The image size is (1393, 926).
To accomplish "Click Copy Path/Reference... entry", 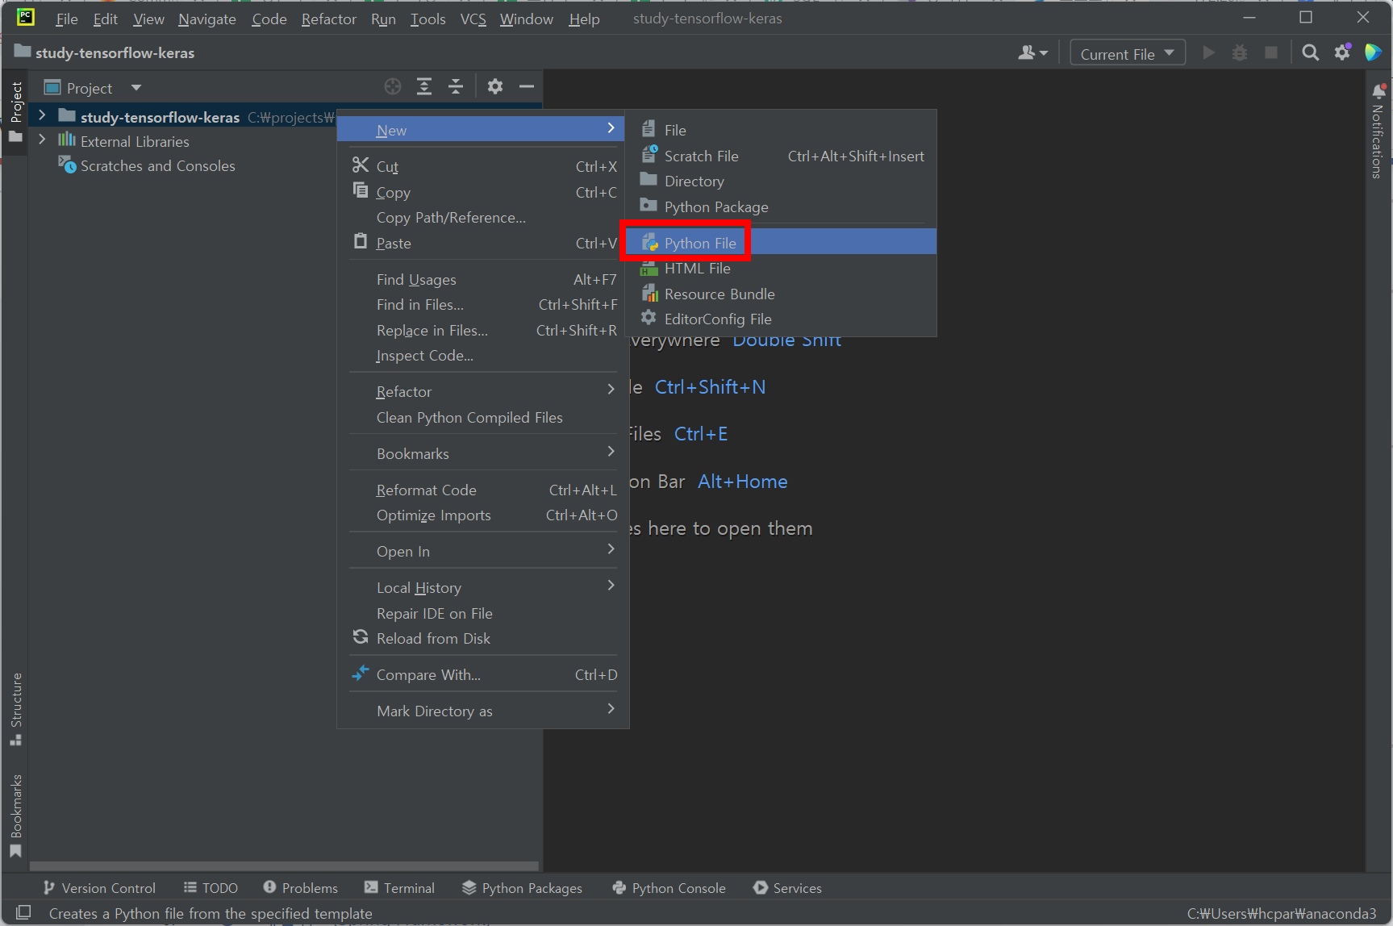I will coord(483,217).
